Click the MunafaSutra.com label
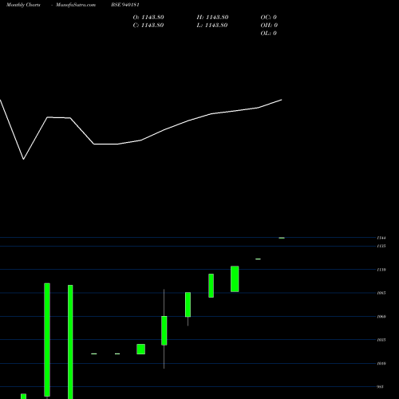399x399 pixels. [76, 5]
